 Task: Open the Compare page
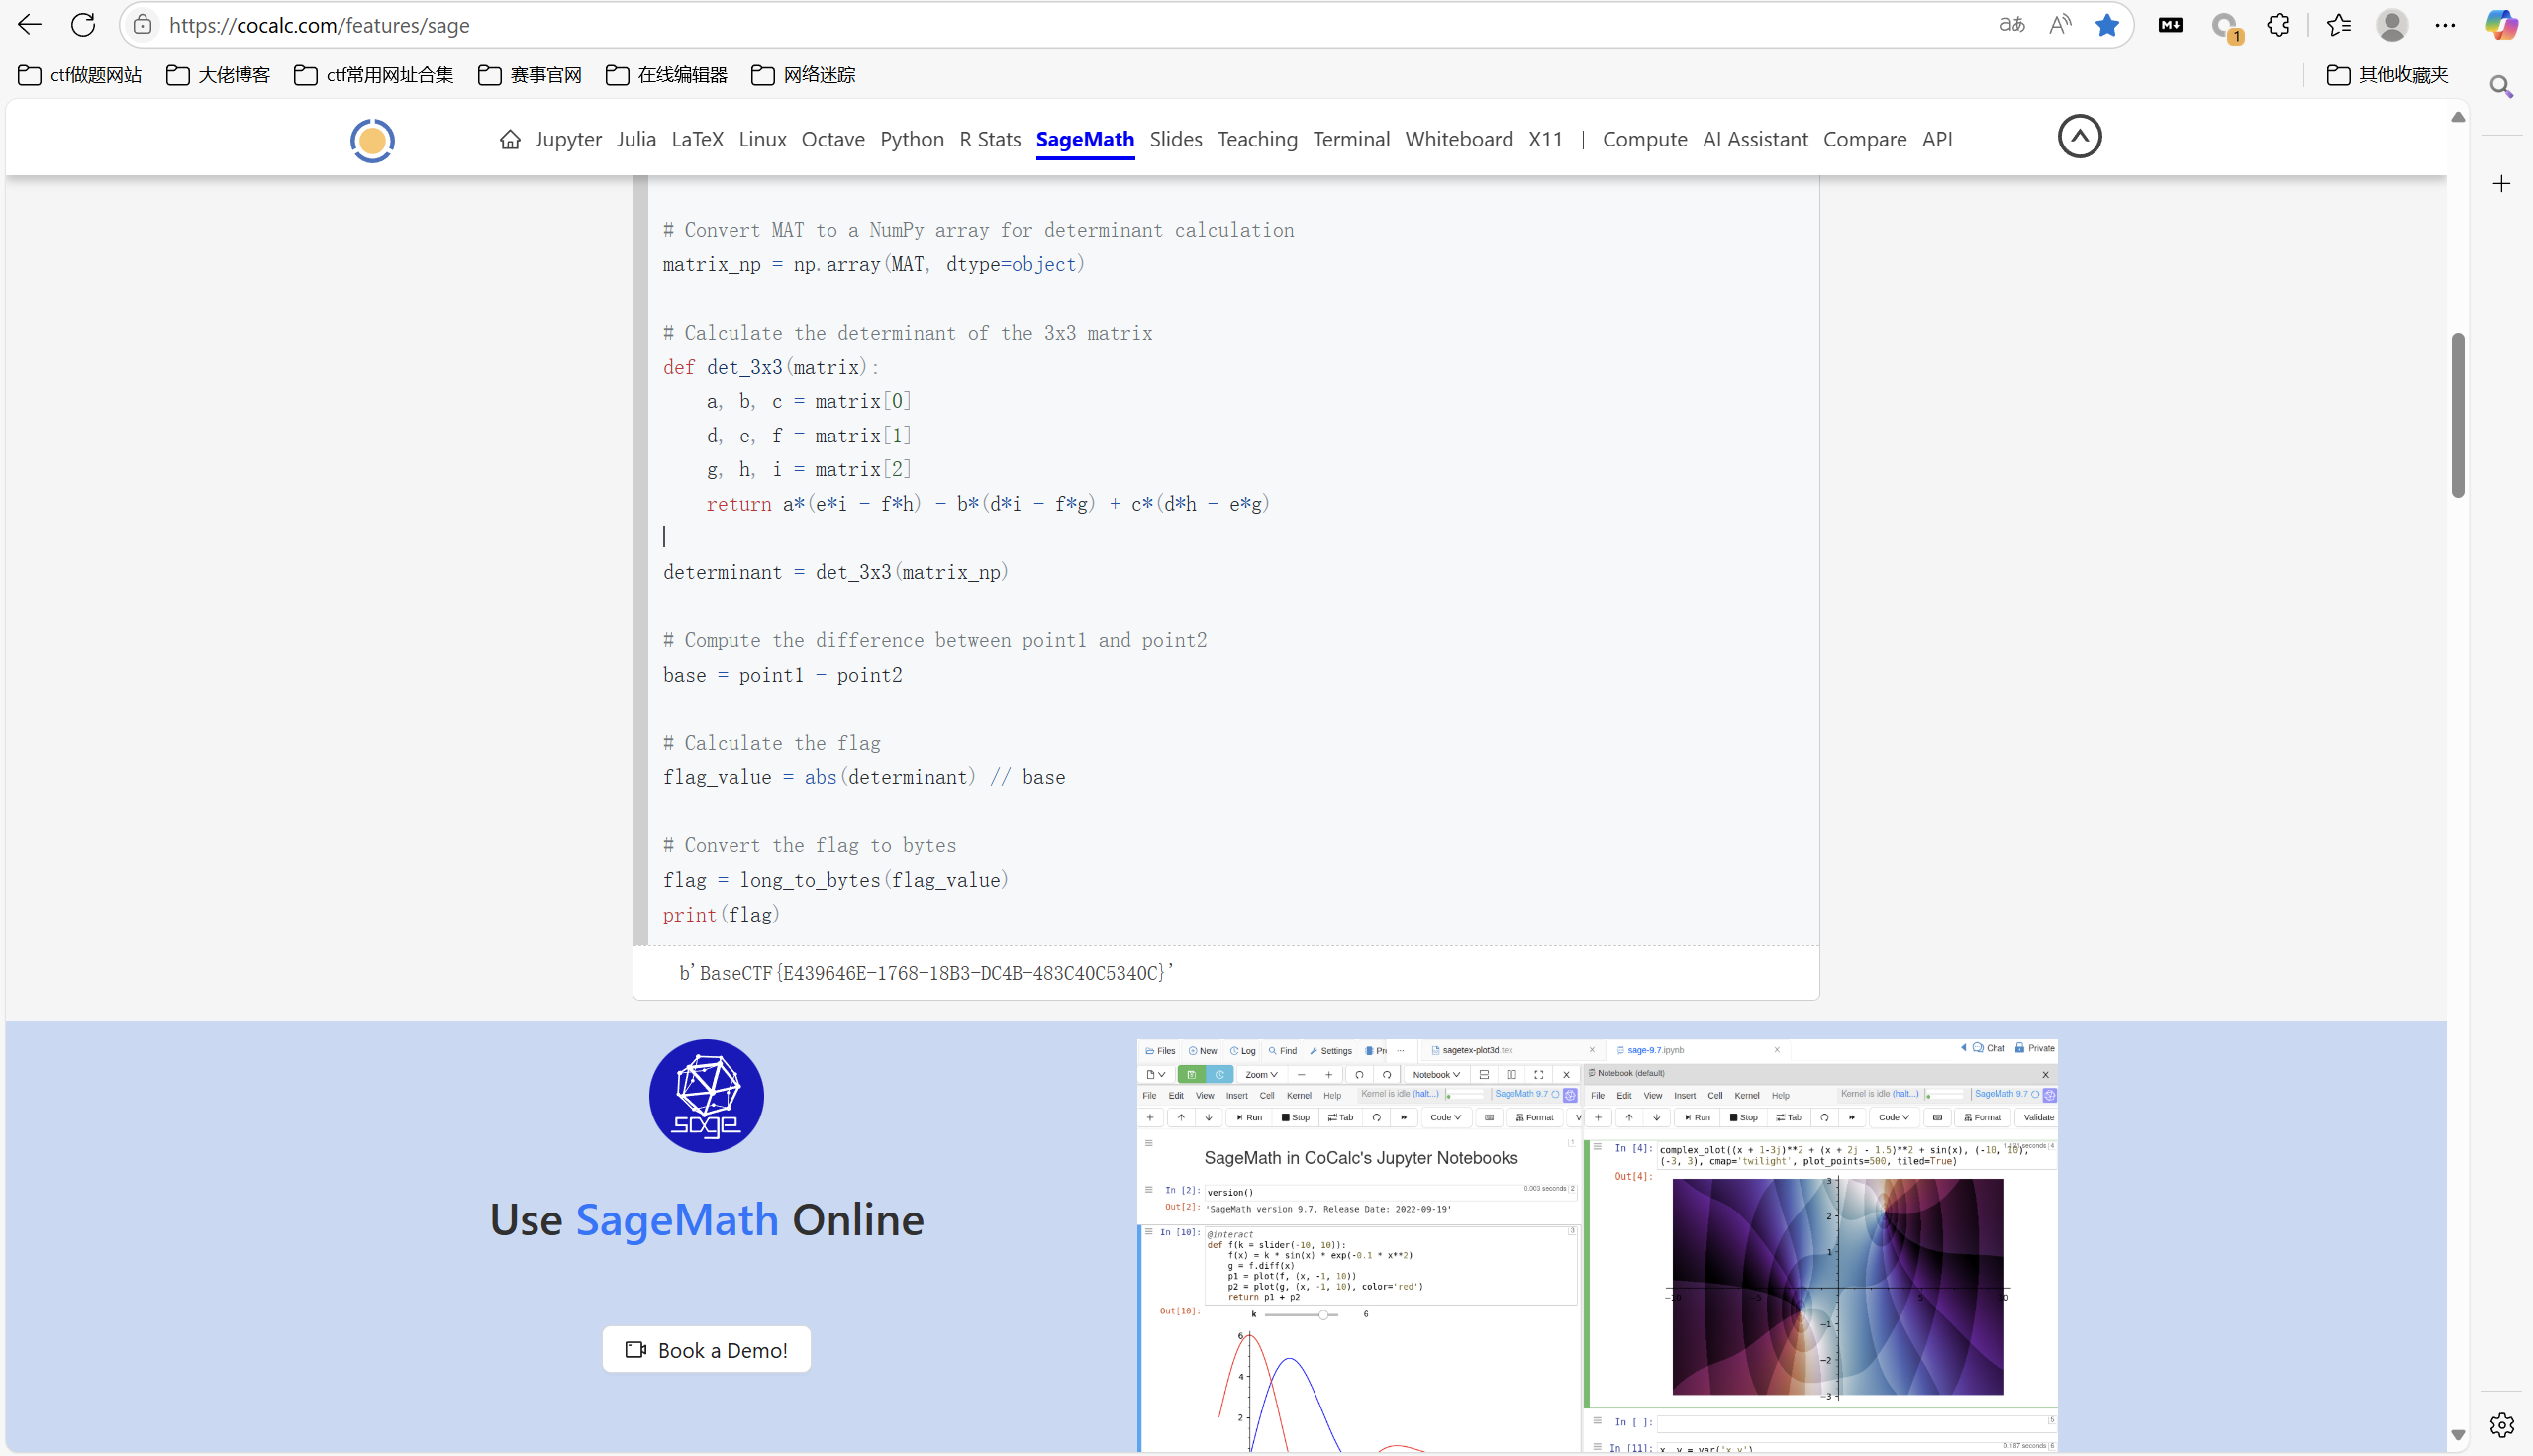pyautogui.click(x=1864, y=139)
